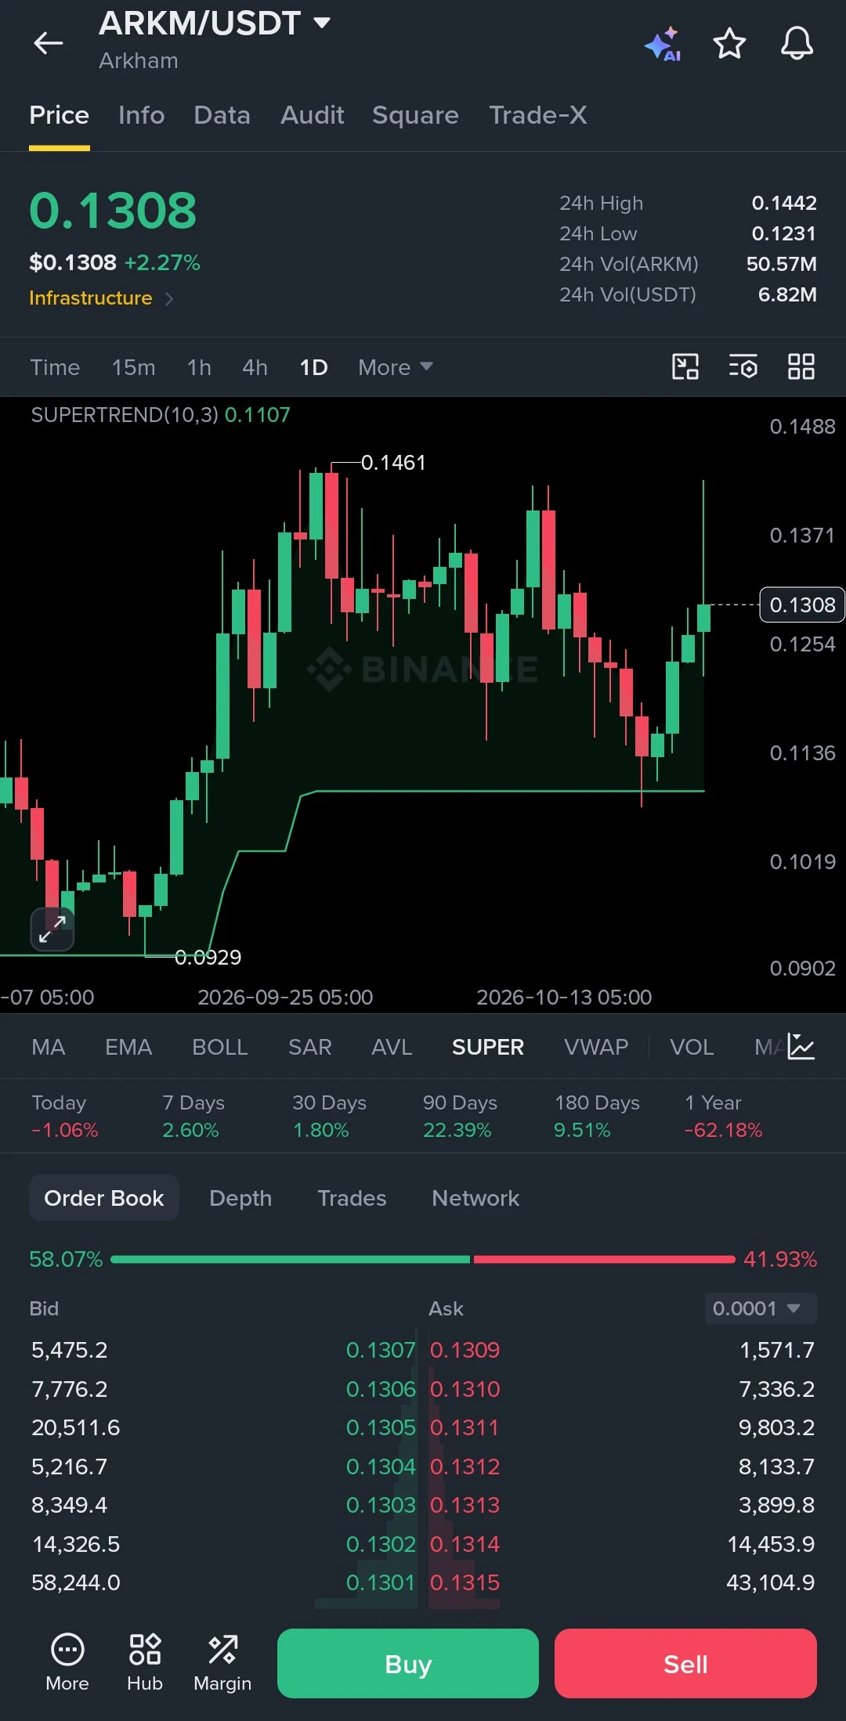Viewport: 846px width, 1721px height.
Task: Toggle the AVL indicator
Action: coord(392,1047)
